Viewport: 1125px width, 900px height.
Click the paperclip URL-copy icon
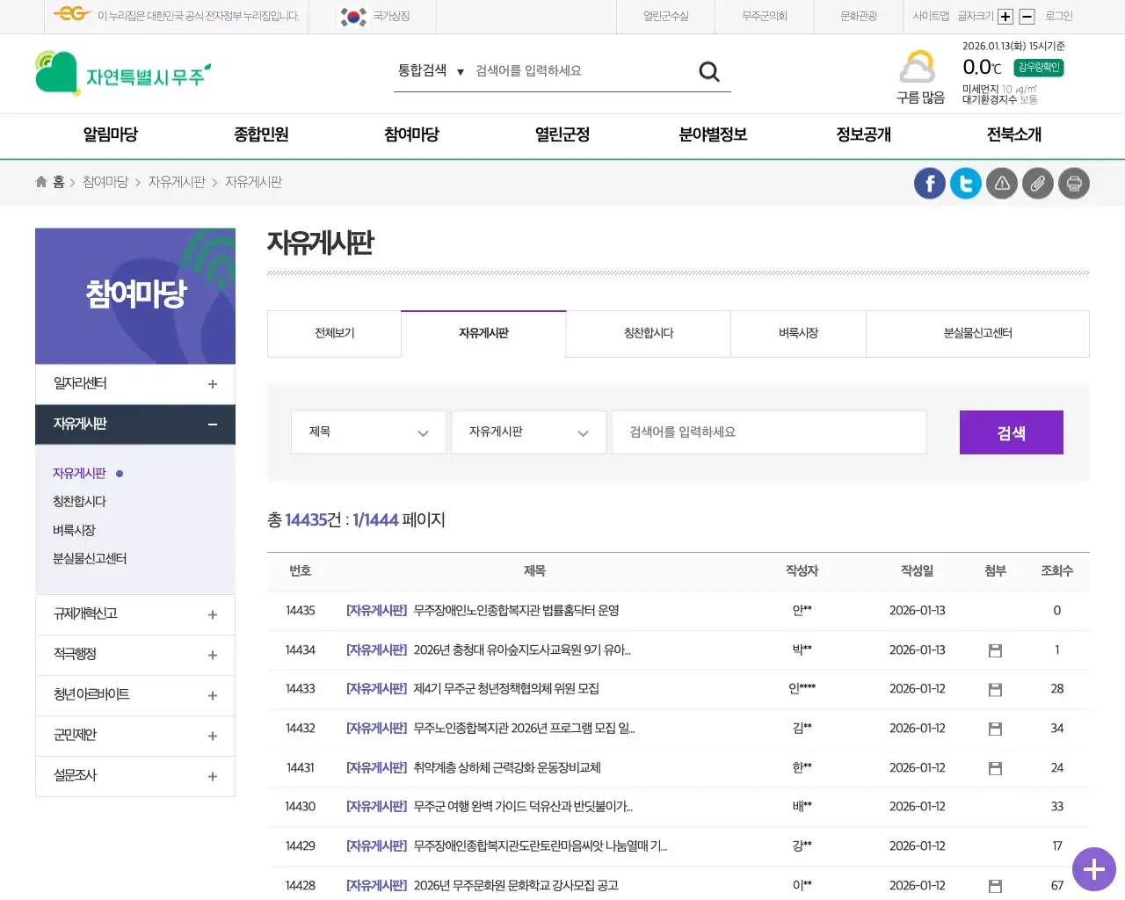tap(1037, 183)
